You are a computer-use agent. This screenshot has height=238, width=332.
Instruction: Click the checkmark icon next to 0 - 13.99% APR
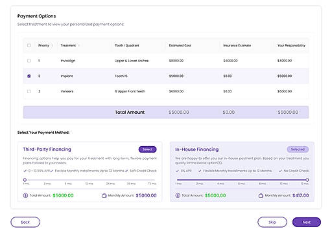click(x=25, y=171)
